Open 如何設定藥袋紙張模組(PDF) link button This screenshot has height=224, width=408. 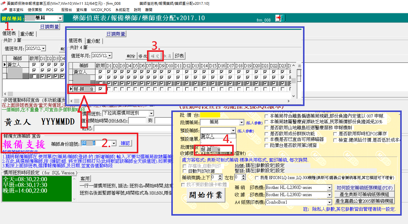tap(364, 188)
